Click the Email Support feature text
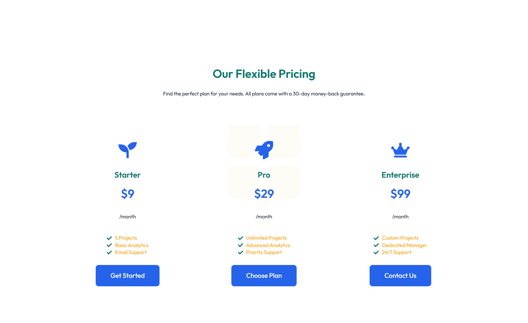The width and height of the screenshot is (528, 323). [131, 252]
